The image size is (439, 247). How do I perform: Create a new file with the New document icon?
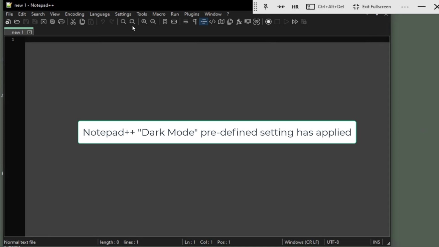click(8, 22)
